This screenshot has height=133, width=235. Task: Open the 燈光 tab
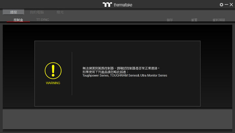click(60, 12)
